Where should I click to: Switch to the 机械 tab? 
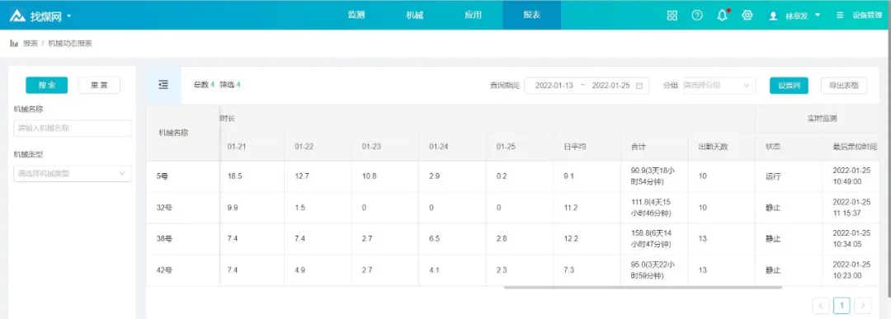[x=415, y=16]
